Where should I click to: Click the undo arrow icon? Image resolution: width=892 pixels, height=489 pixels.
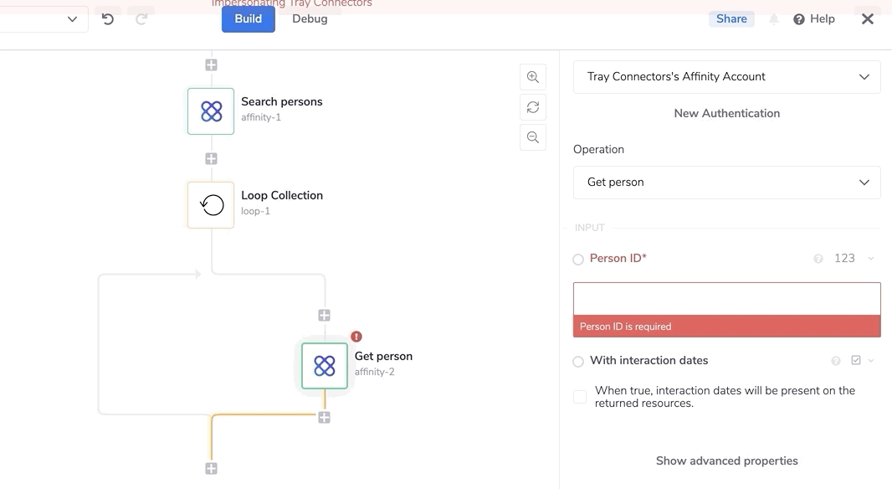(x=108, y=18)
